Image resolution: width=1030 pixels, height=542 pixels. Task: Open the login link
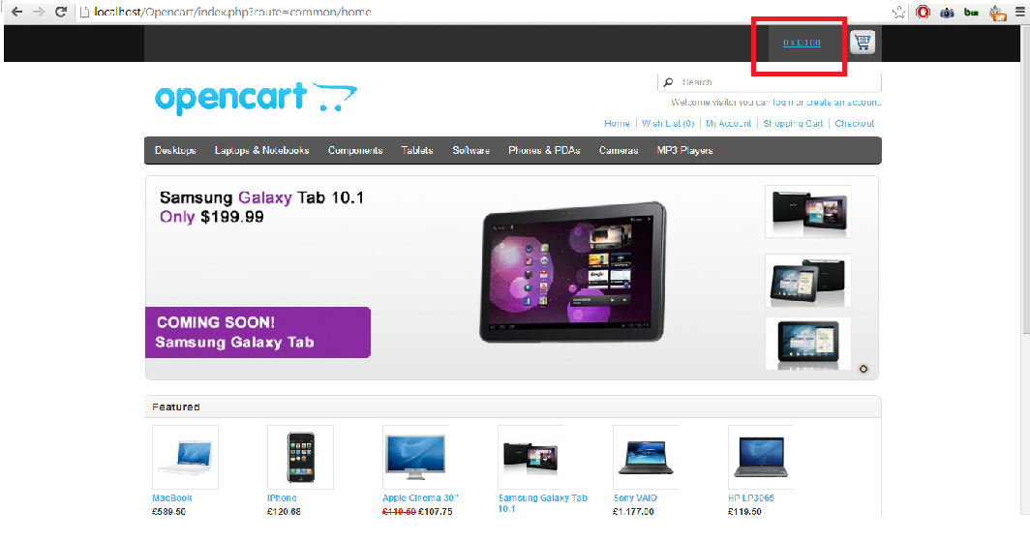coord(783,103)
